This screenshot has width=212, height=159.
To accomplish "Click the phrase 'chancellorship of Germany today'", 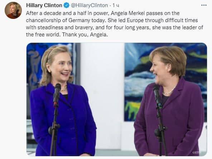I will [x=66, y=20].
